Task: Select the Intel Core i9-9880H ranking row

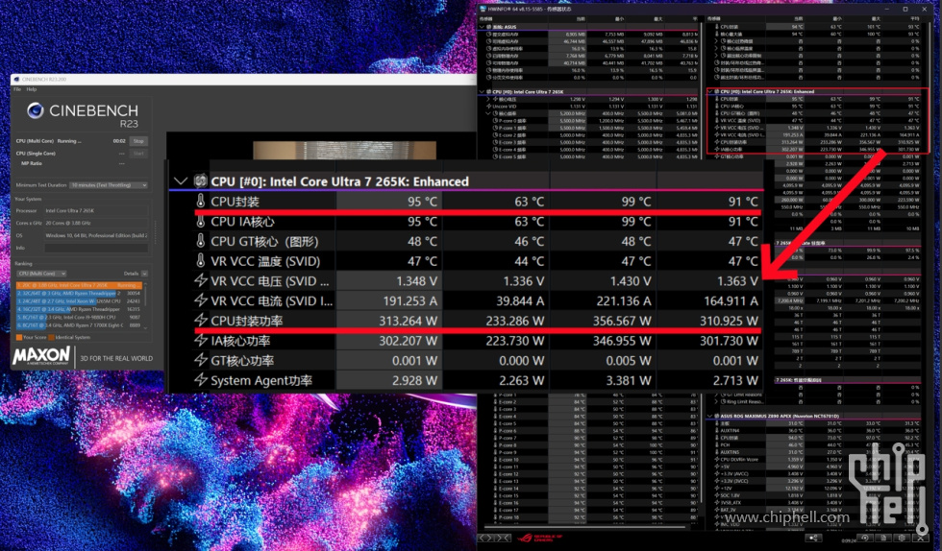Action: (79, 317)
